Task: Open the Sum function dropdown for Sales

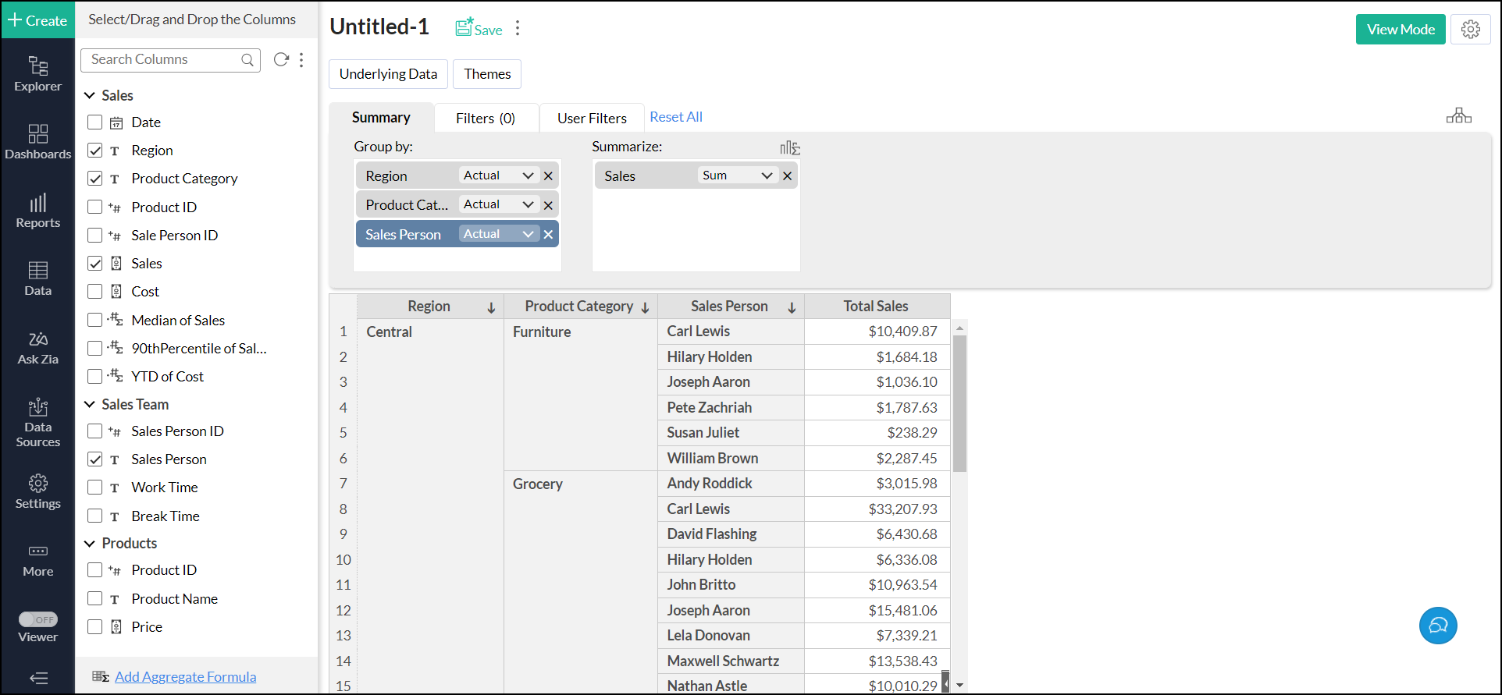Action: 736,176
